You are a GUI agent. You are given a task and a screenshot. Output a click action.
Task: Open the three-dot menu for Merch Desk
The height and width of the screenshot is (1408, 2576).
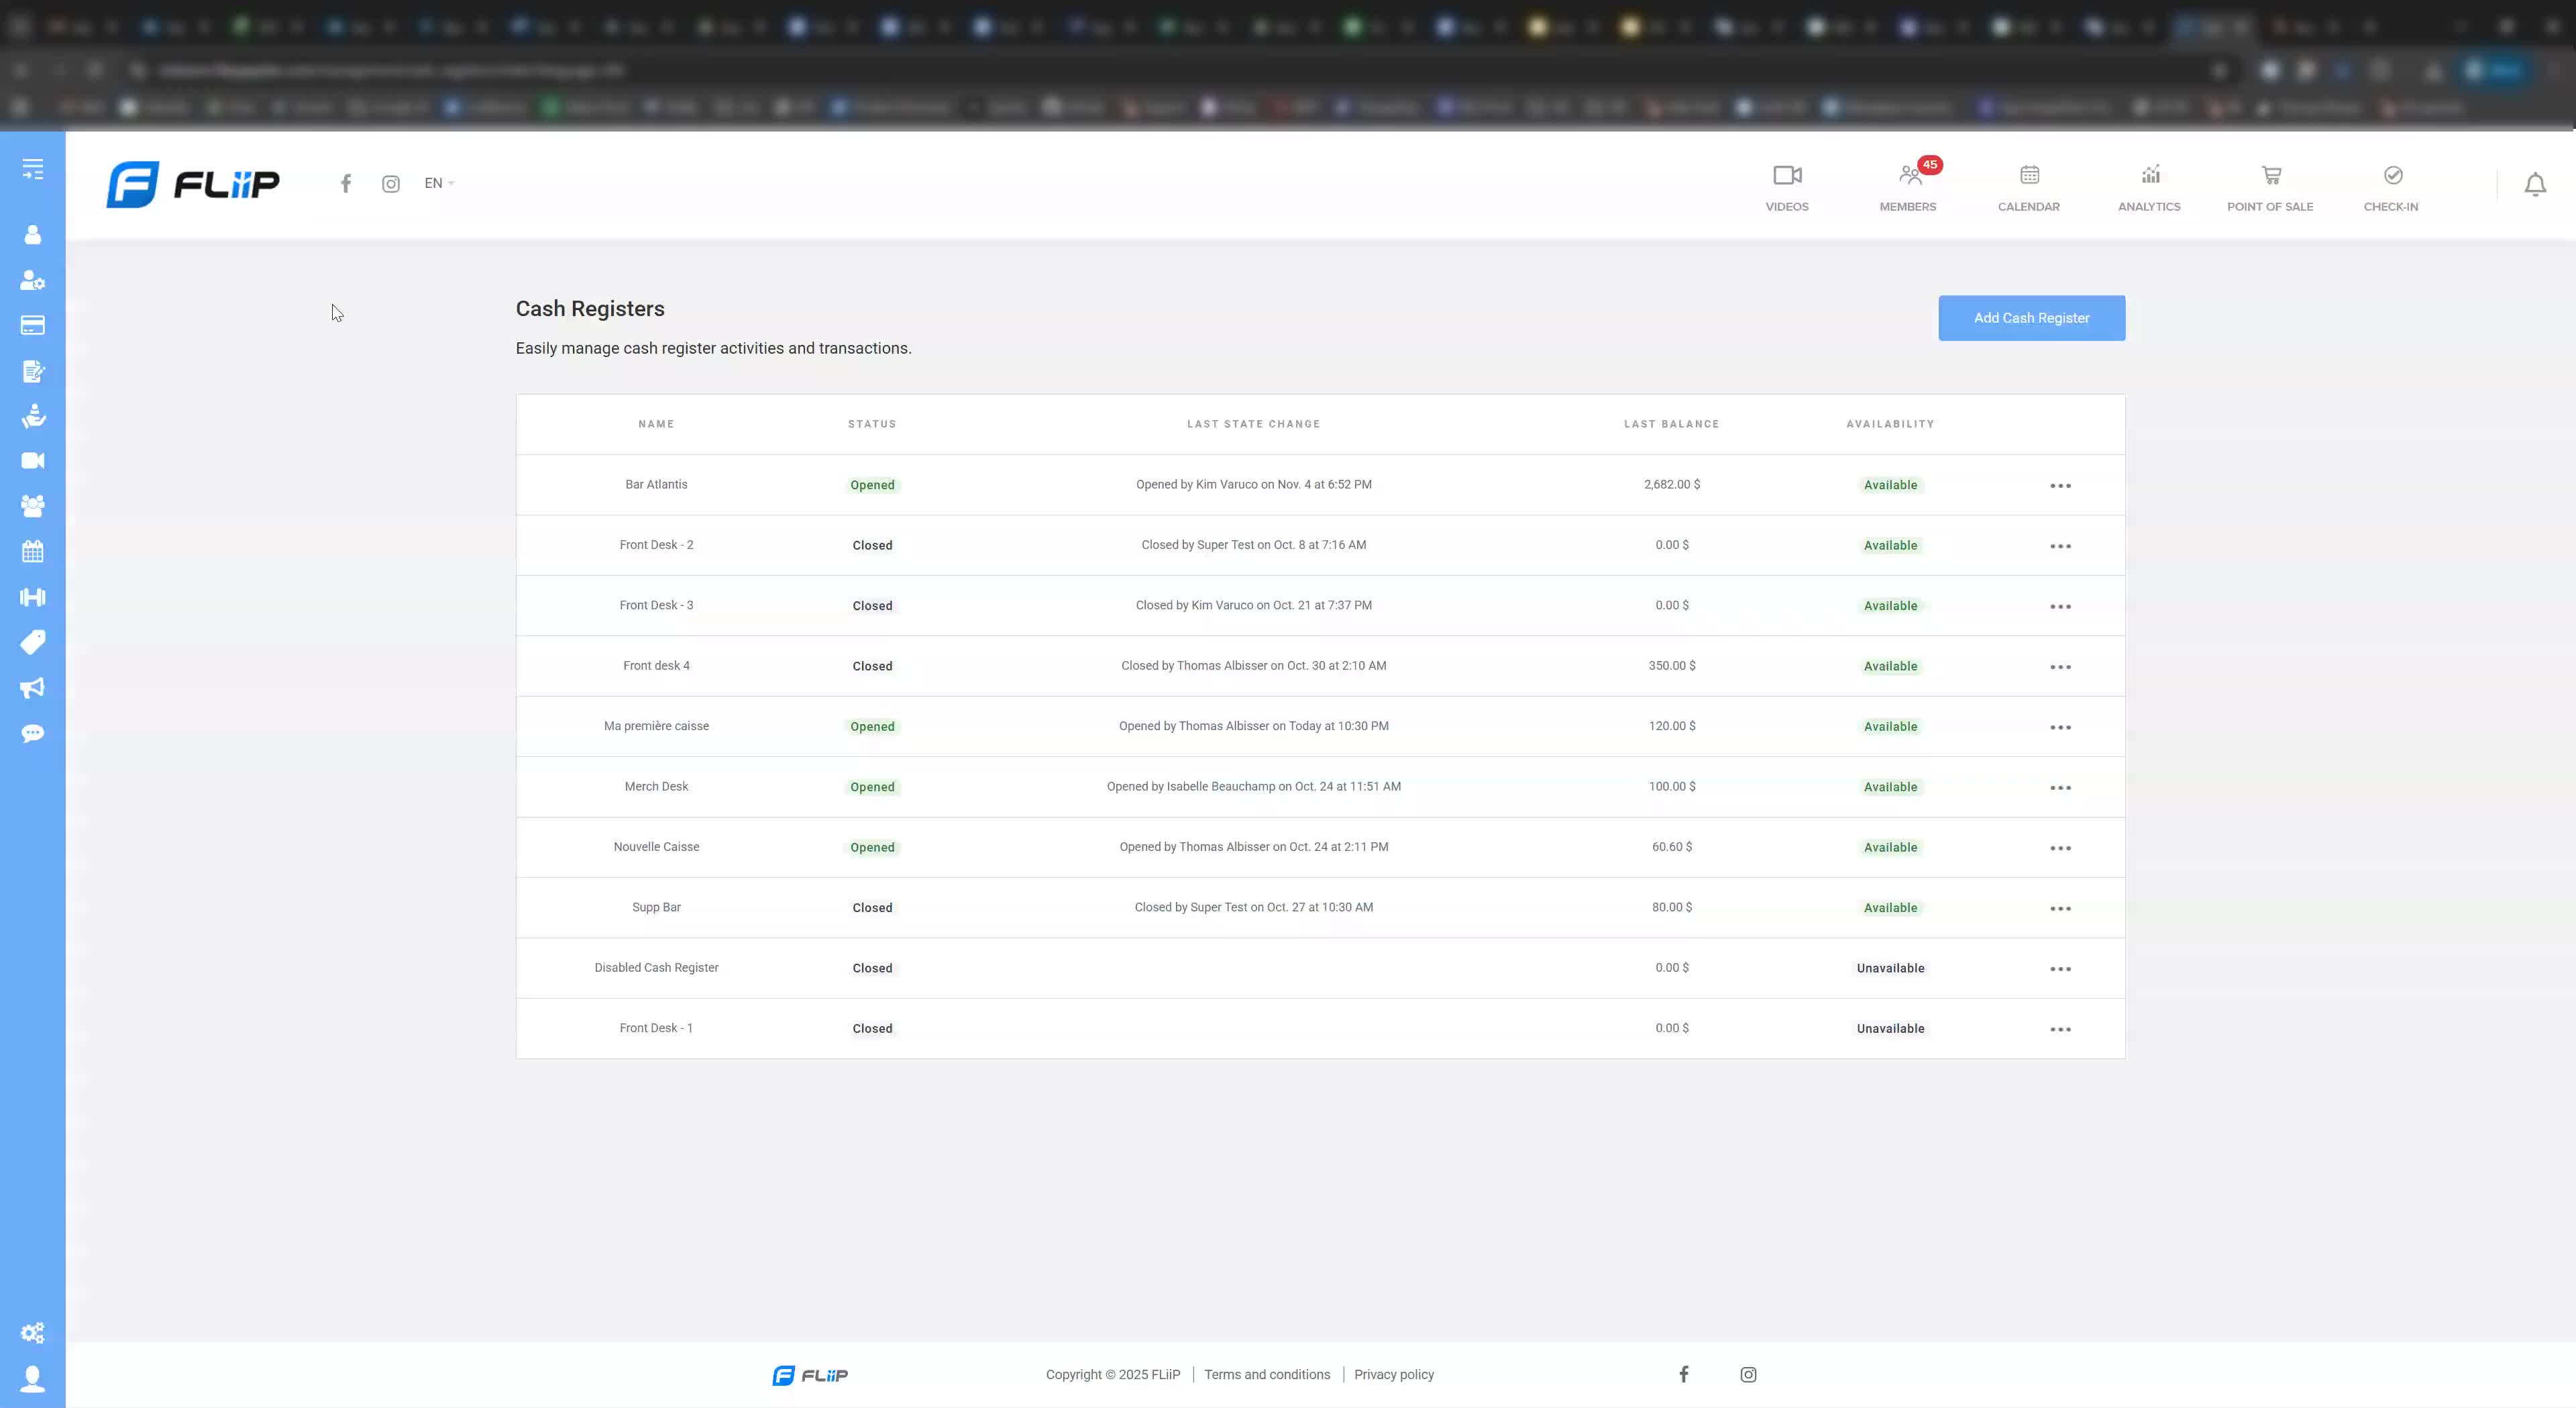click(2061, 788)
